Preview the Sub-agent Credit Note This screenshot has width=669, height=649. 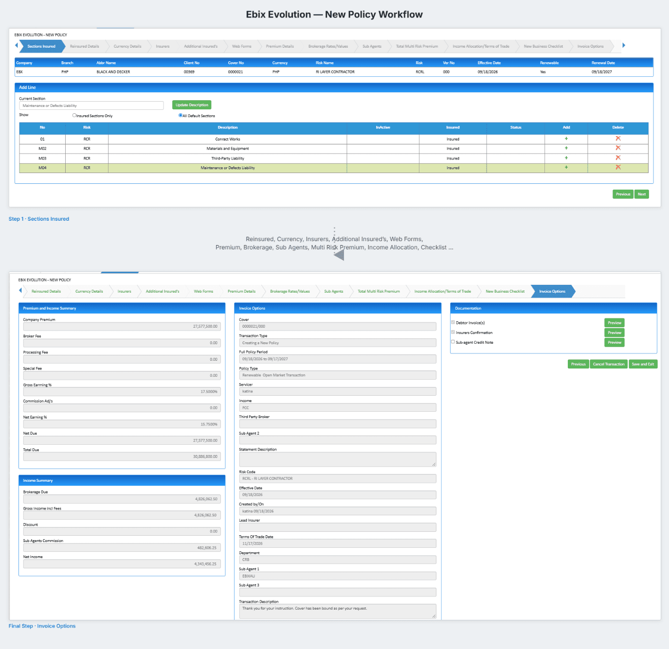(x=615, y=342)
